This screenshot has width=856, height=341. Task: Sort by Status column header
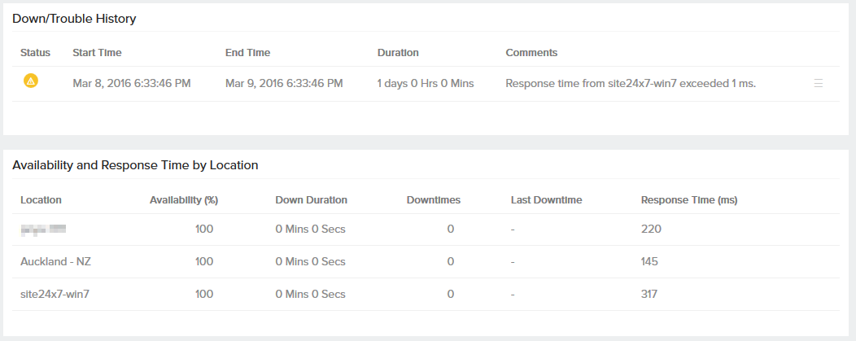tap(35, 53)
